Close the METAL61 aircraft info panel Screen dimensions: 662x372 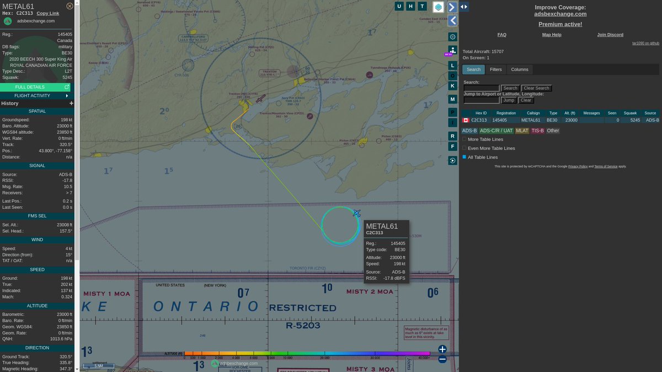(x=70, y=6)
